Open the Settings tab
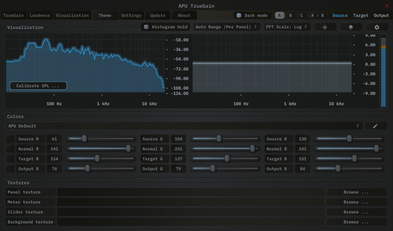The height and width of the screenshot is (231, 393). 131,16
